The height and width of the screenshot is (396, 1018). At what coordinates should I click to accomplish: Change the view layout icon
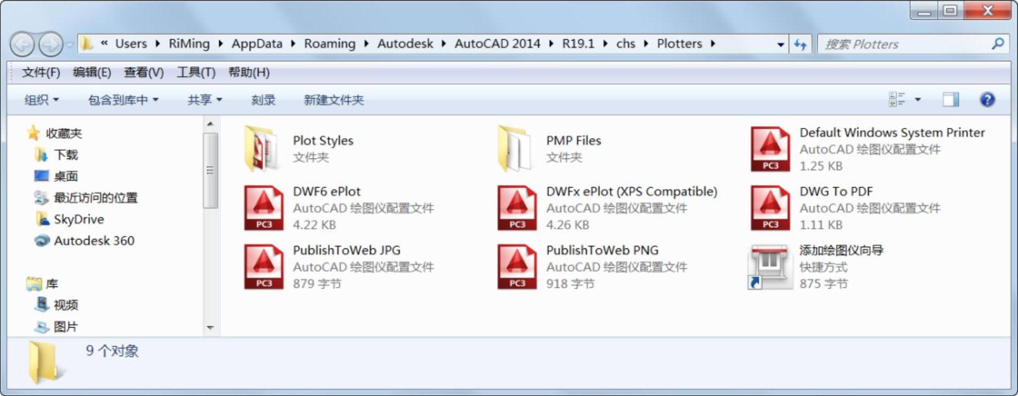coord(897,99)
